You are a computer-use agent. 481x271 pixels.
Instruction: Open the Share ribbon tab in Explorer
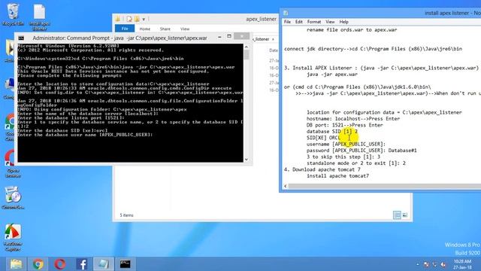tap(165, 29)
